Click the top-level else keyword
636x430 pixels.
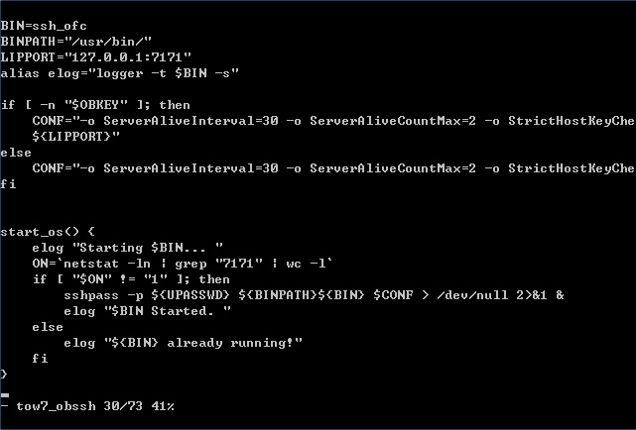[x=16, y=153]
